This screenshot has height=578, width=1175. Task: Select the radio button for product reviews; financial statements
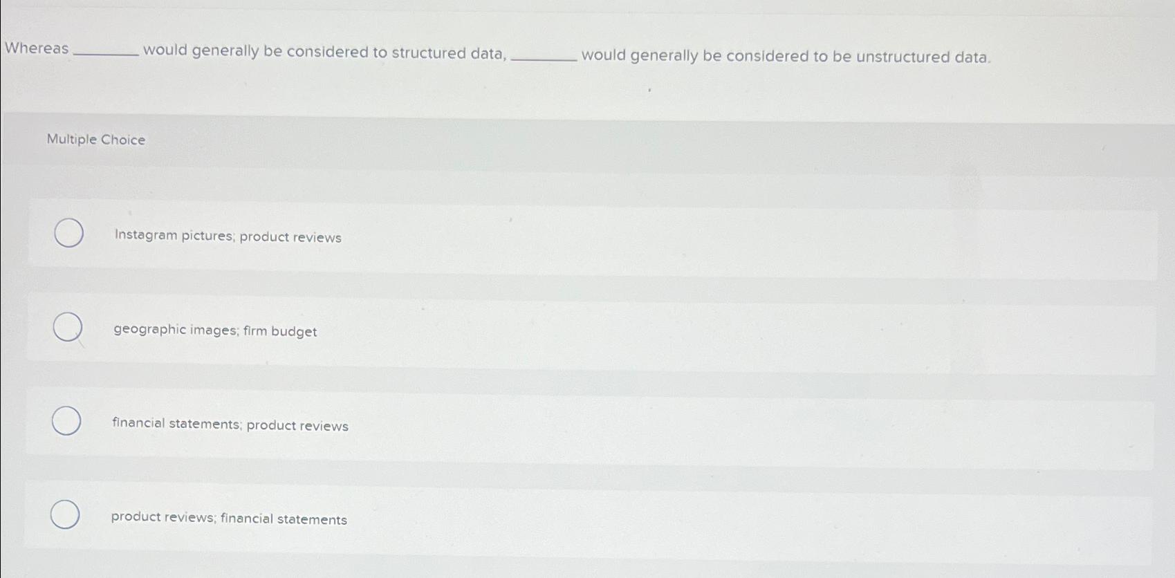point(65,514)
